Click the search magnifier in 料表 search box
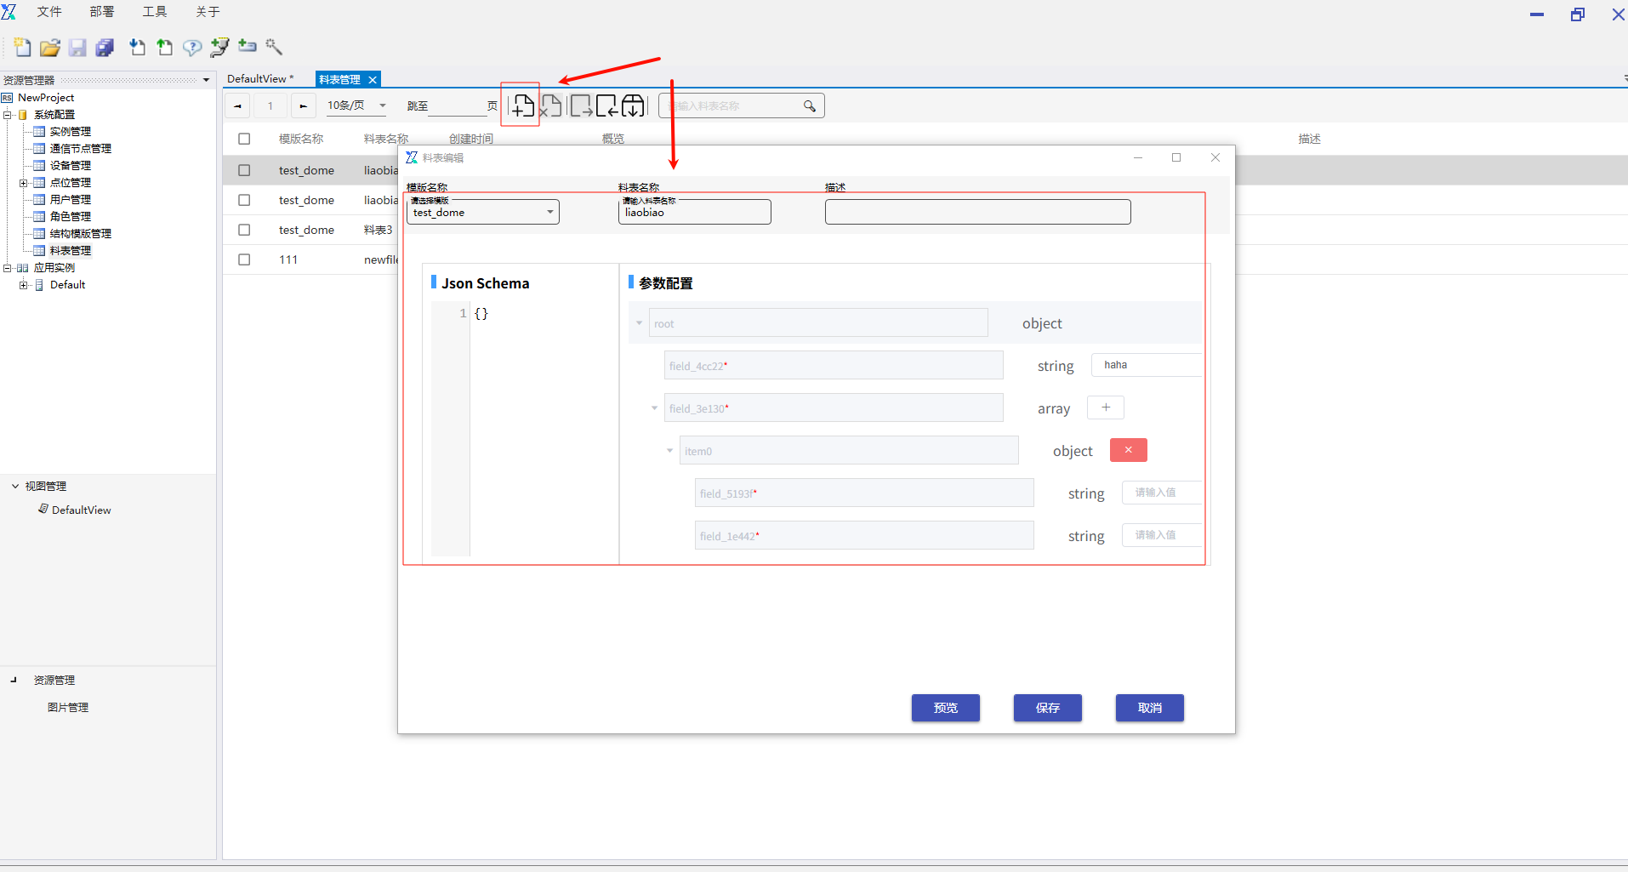The image size is (1628, 872). click(809, 106)
